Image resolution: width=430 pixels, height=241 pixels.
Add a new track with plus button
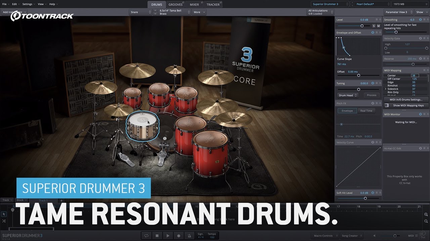[x=61, y=200]
